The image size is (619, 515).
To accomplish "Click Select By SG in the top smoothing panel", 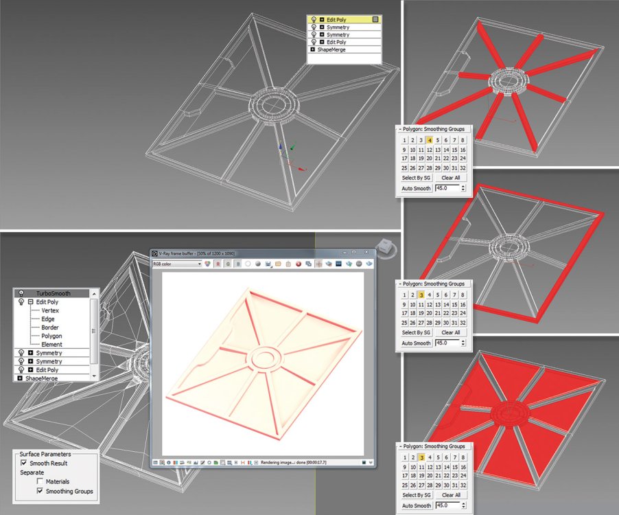I will [x=416, y=178].
